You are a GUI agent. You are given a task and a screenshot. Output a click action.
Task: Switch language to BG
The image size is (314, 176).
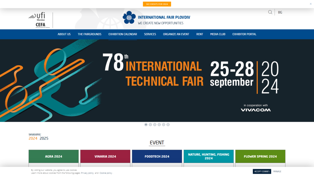click(x=280, y=12)
